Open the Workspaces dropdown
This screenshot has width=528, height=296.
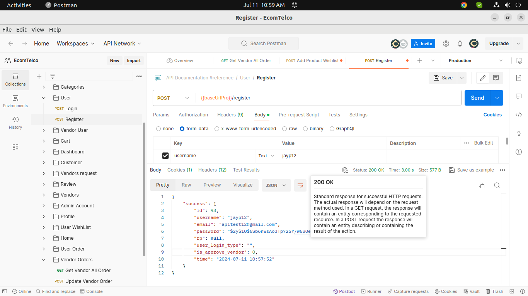[x=76, y=44]
